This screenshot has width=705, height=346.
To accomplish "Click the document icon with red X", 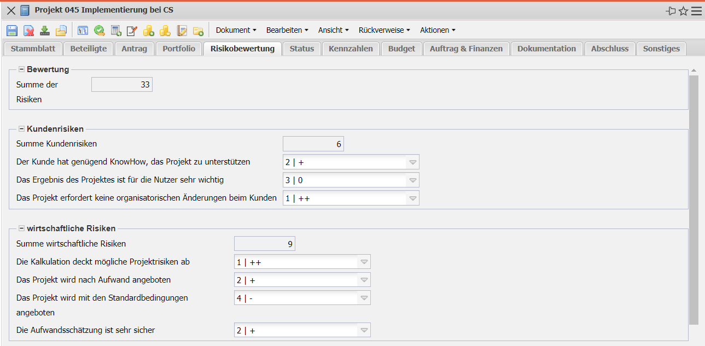I will point(28,31).
